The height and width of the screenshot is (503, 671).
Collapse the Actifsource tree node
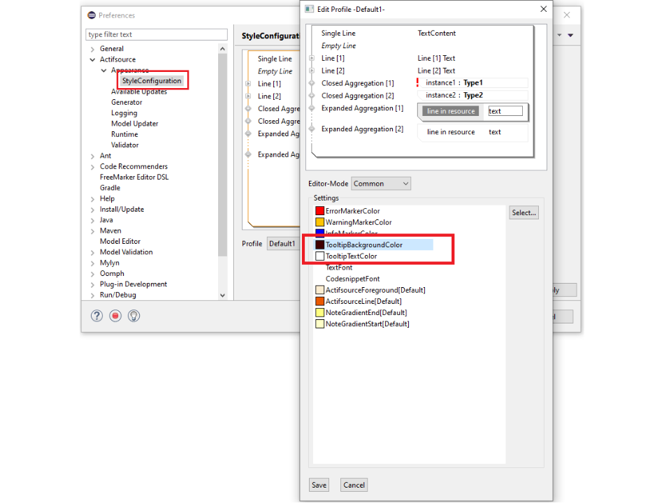93,60
